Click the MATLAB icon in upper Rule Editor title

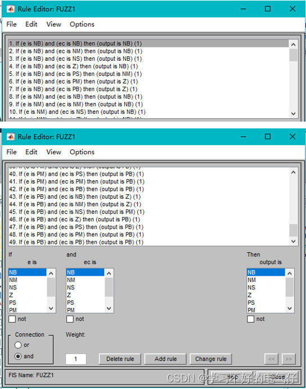pos(11,9)
